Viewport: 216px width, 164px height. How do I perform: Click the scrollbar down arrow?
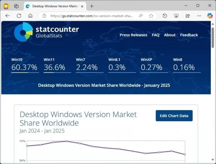pos(213,160)
